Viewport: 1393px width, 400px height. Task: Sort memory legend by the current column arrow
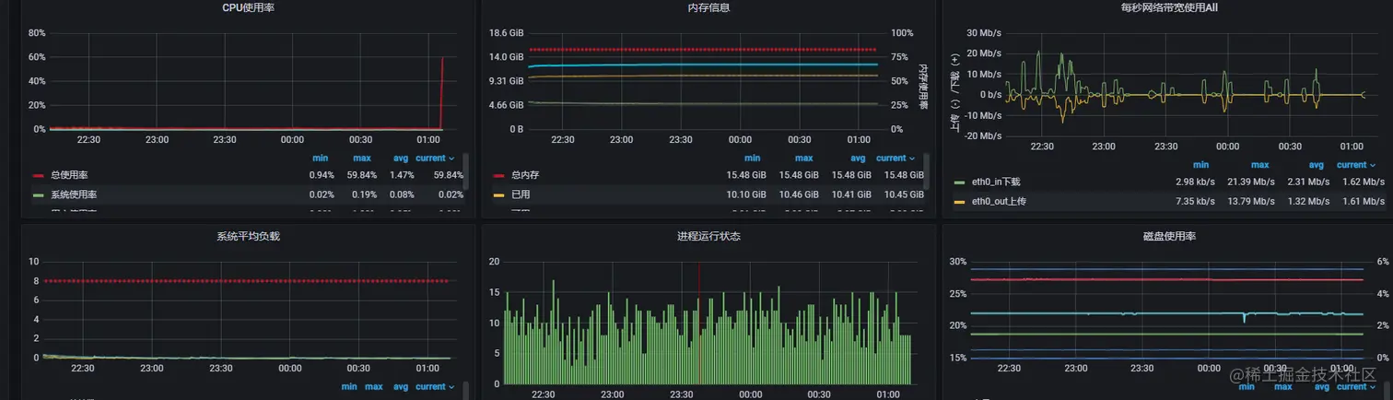tap(911, 159)
